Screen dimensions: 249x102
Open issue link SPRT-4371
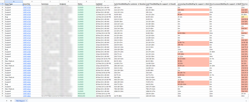27,77
